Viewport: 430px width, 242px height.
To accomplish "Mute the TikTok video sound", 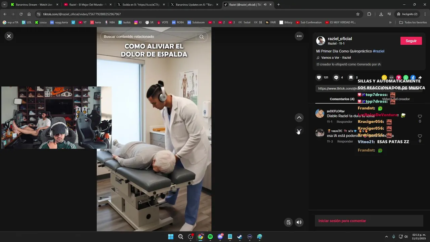I will pyautogui.click(x=299, y=222).
